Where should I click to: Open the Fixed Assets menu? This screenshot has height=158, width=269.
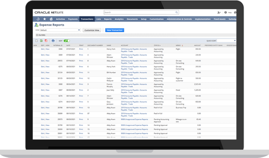point(220,19)
